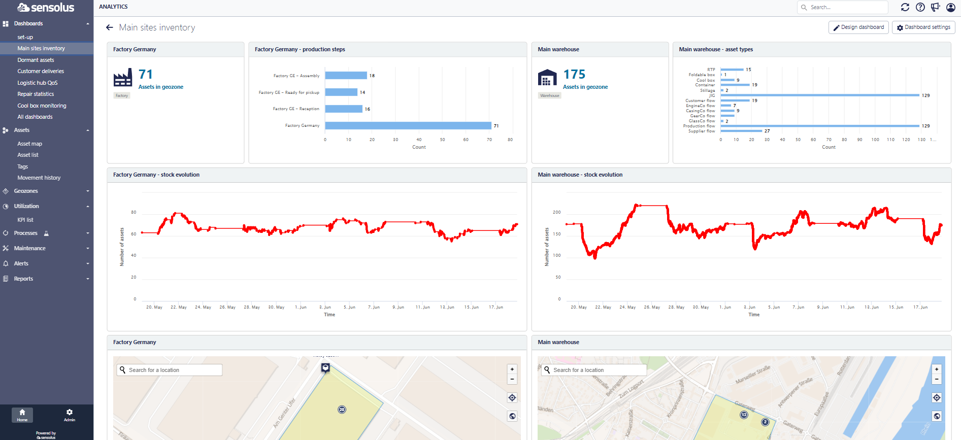Click Main warehouse map location search field
Viewport: 961px width, 440px height.
coord(594,370)
